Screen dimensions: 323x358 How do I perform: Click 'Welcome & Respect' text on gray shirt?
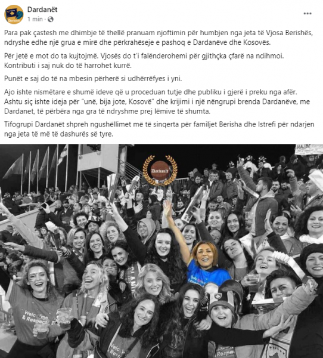click(35, 317)
